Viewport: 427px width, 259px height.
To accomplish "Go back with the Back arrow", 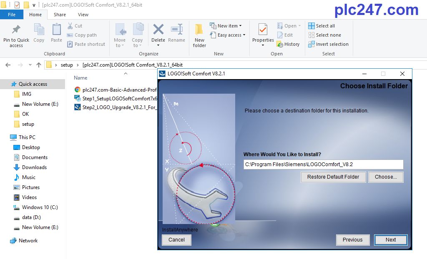I will 8,65.
